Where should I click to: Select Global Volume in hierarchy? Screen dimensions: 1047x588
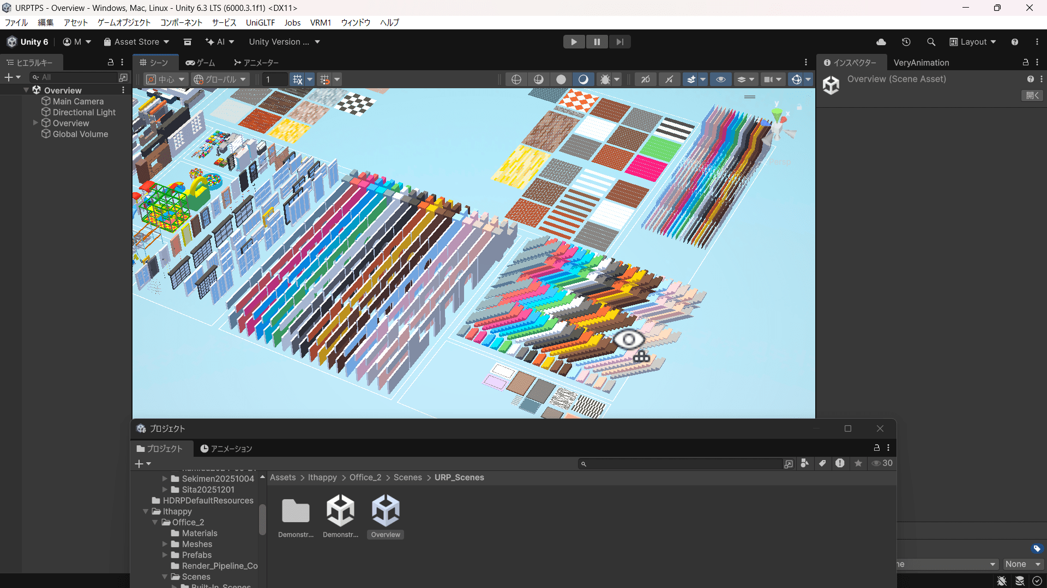(80, 134)
